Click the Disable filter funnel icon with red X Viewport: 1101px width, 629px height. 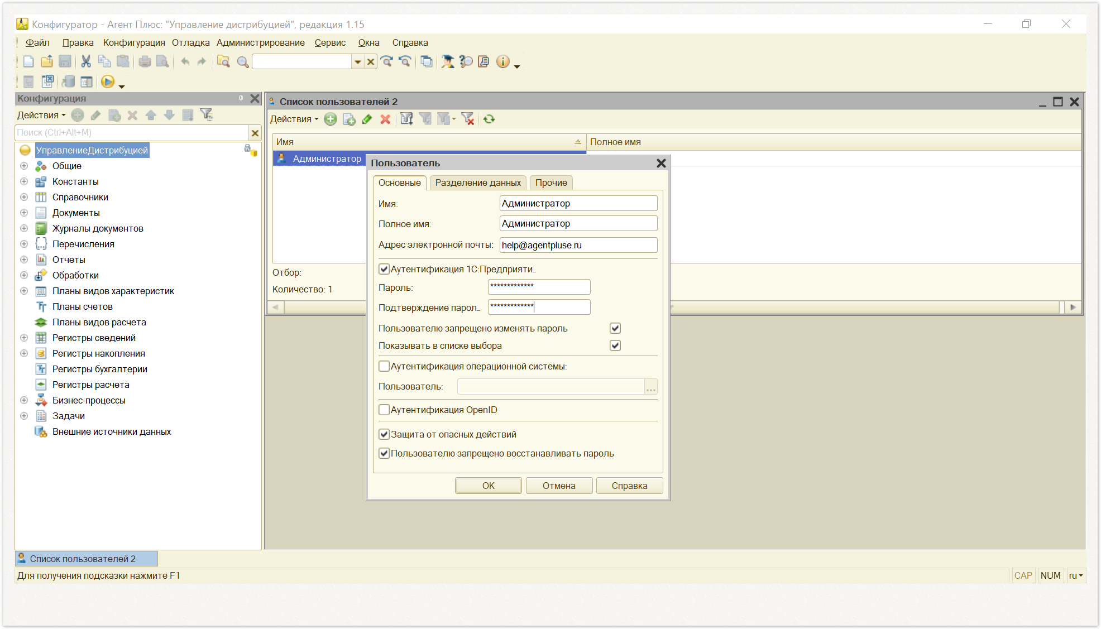(x=468, y=119)
